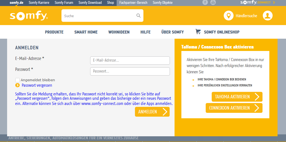The width and height of the screenshot is (286, 142).
Task: Focus the Passwort input field
Action: [130, 71]
